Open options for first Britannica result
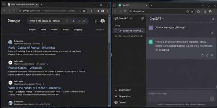Screen dimensions: 217x108 [43, 44]
